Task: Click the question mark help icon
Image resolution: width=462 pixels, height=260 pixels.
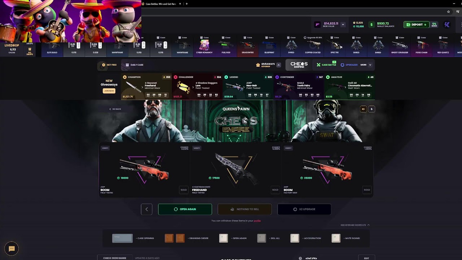Action: click(x=300, y=258)
